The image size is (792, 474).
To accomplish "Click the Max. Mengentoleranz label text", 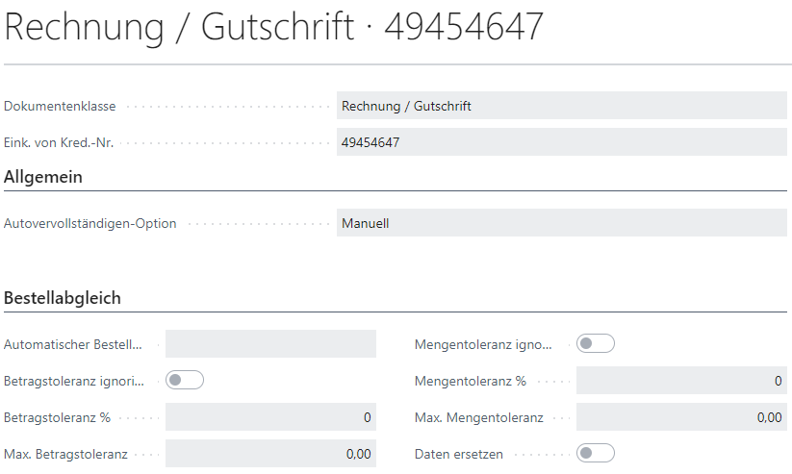I will point(478,417).
